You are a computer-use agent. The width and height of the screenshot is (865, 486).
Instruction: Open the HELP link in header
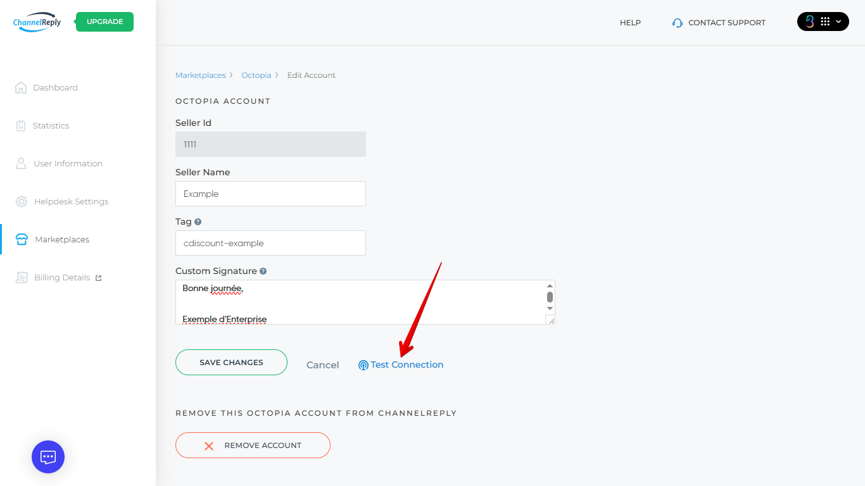click(x=630, y=23)
